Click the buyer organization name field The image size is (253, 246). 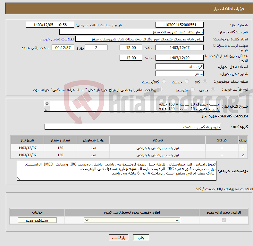click(x=131, y=32)
